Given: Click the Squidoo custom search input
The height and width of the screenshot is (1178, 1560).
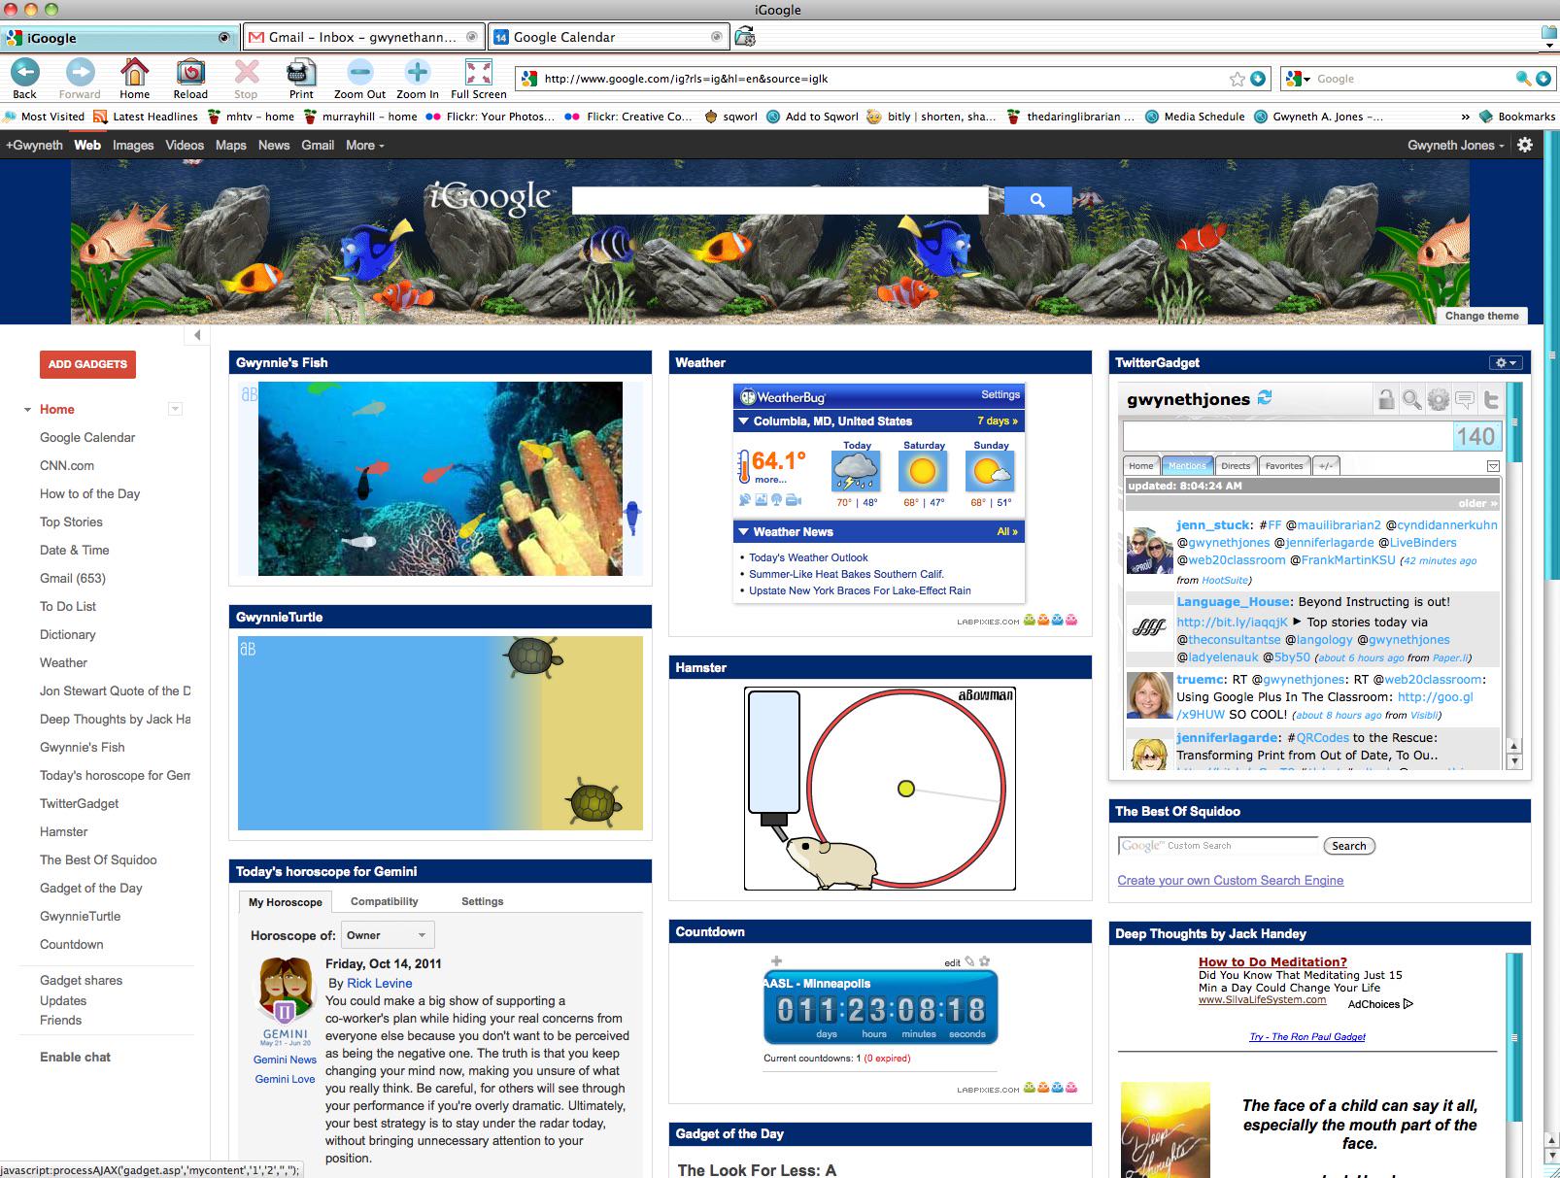Looking at the screenshot, I should [x=1218, y=846].
